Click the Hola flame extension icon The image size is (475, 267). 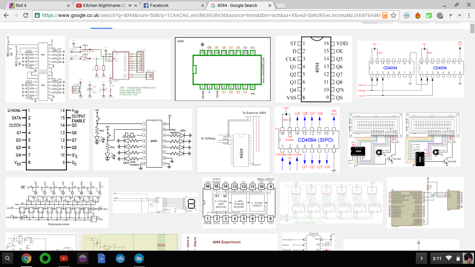[x=418, y=15]
